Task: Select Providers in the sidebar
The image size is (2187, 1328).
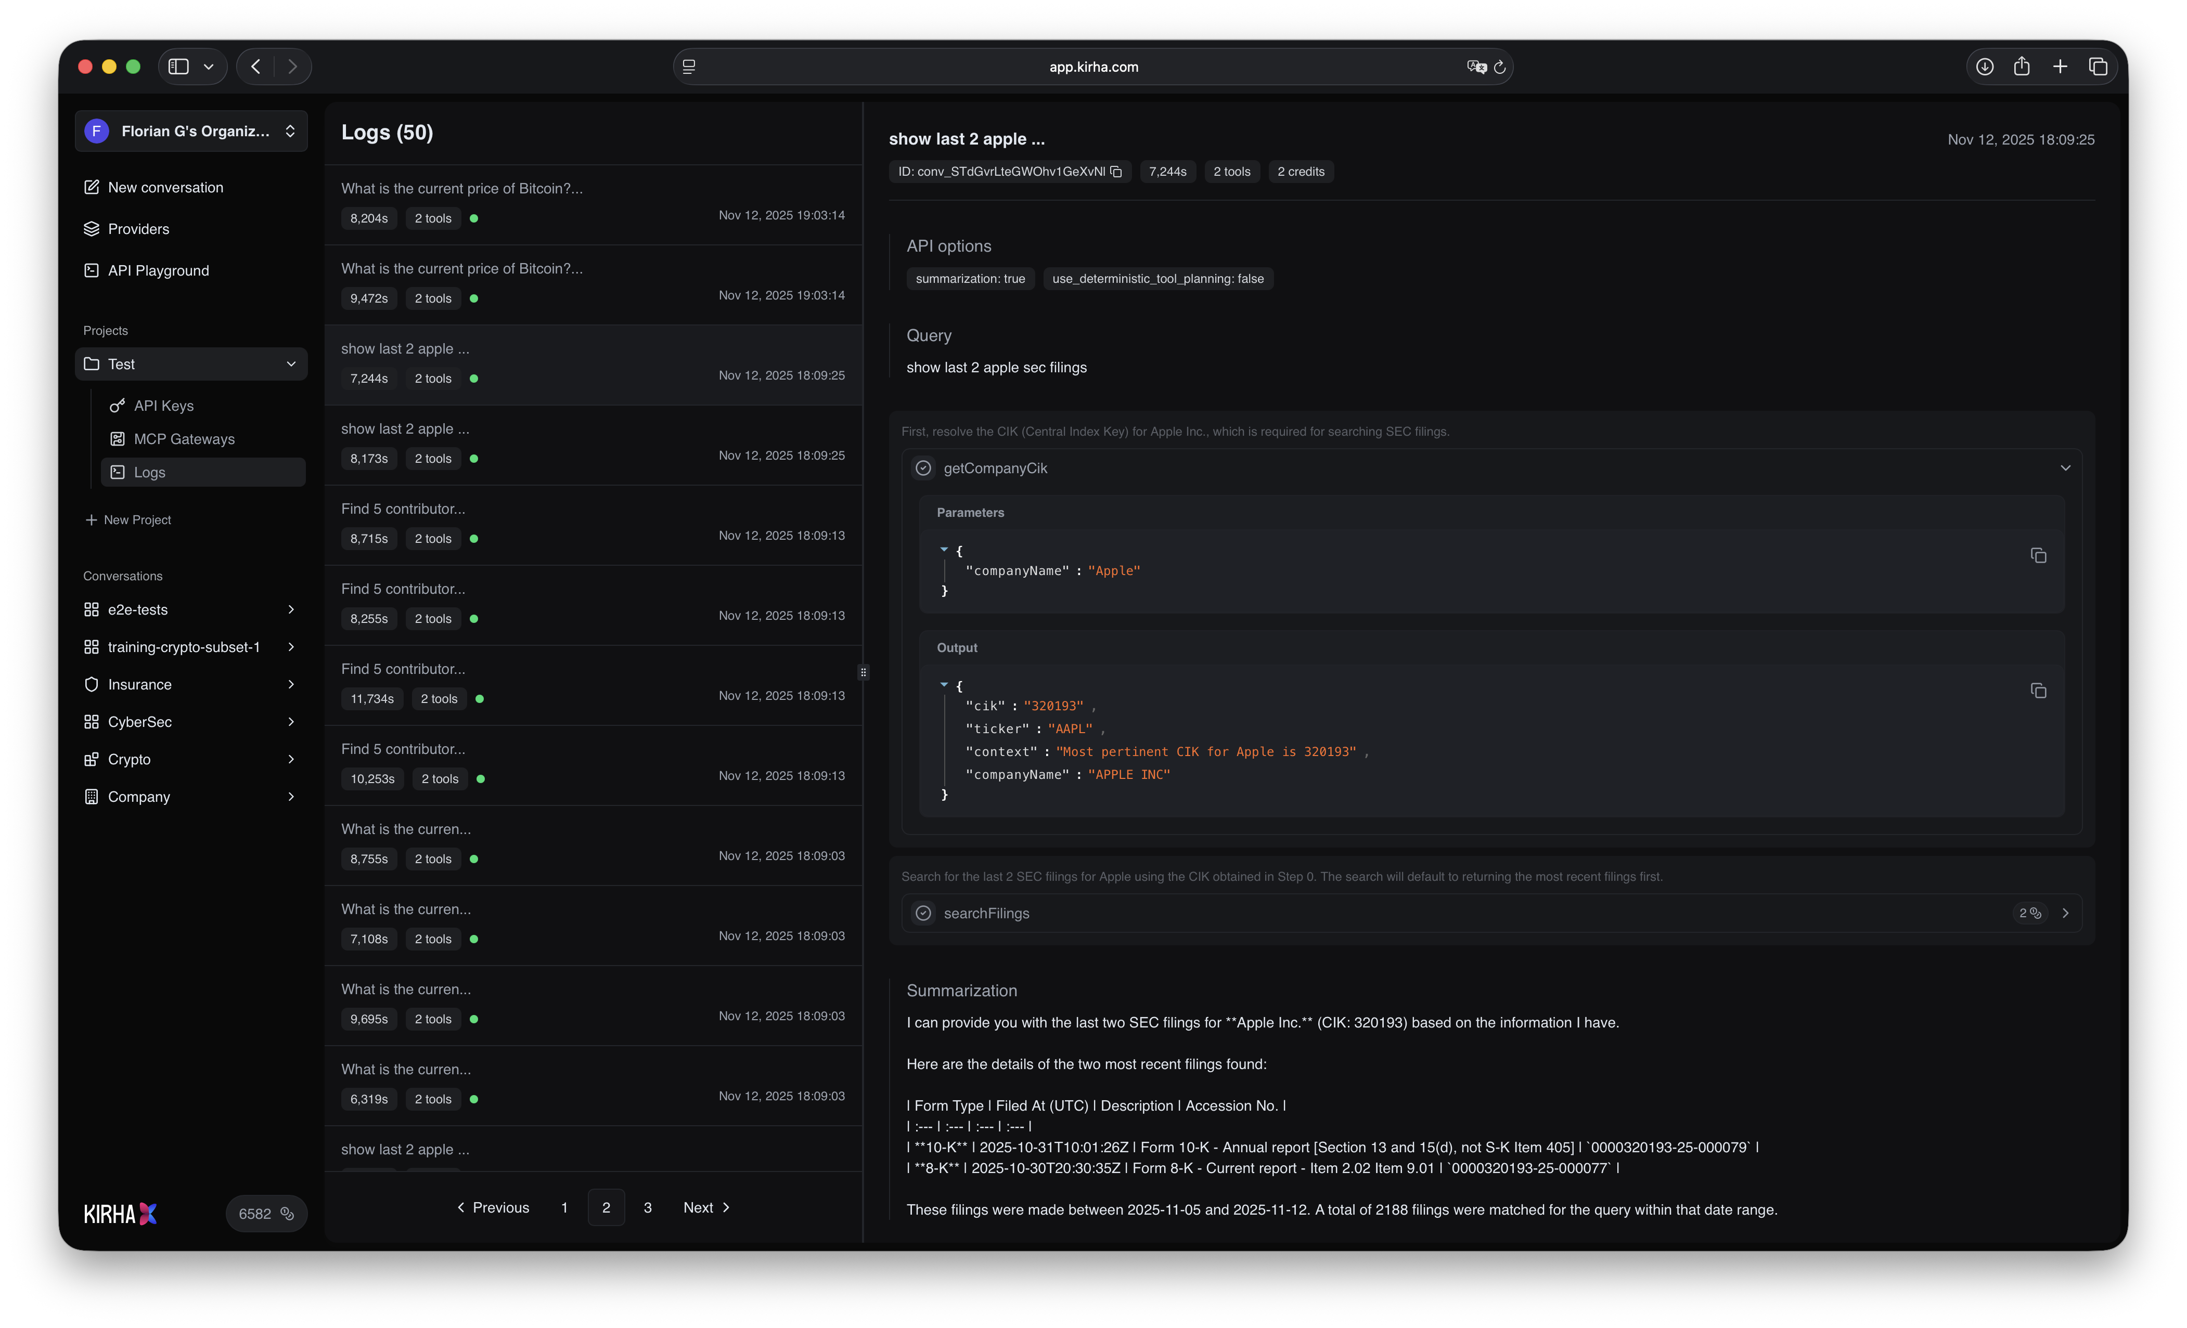Action: tap(138, 228)
